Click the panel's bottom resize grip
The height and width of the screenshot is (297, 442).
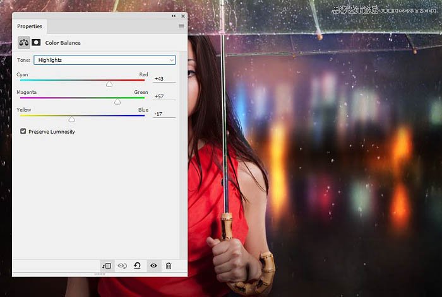(x=100, y=274)
